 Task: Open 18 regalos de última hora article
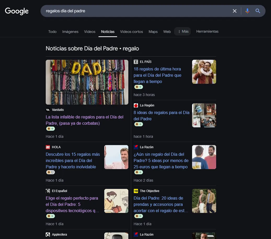click(157, 75)
